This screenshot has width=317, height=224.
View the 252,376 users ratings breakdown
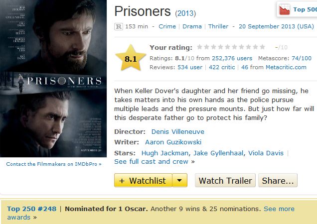[231, 58]
